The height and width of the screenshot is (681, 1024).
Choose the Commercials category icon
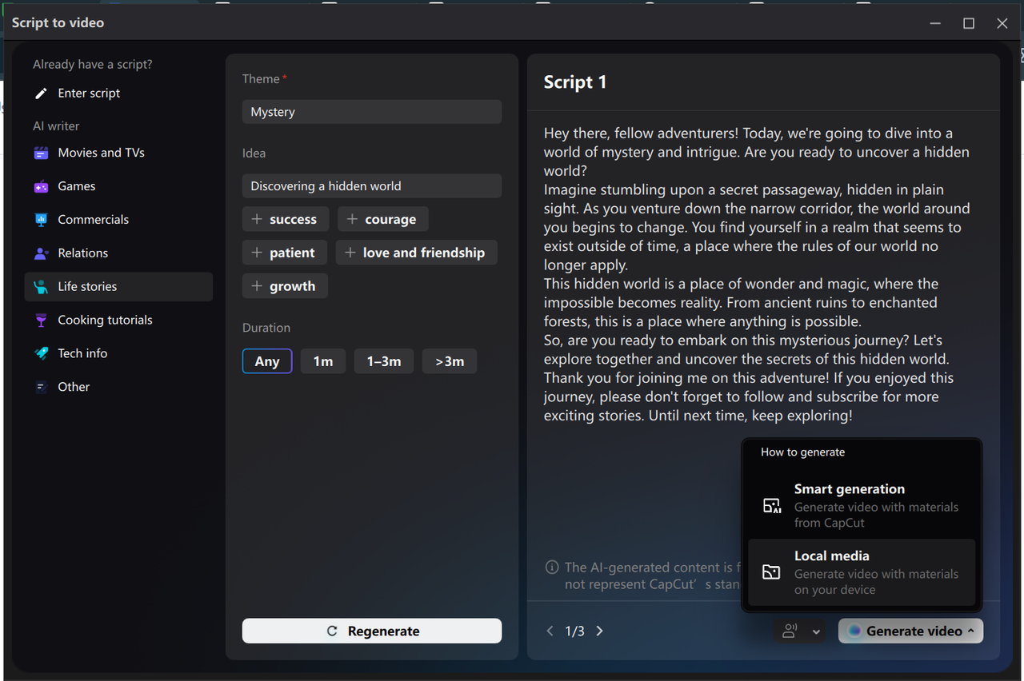point(41,219)
